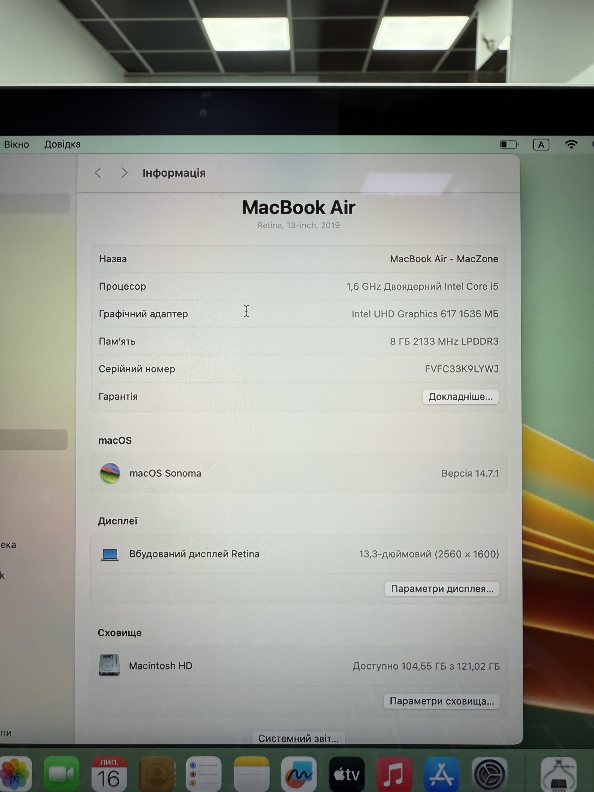This screenshot has width=594, height=792.
Task: Click the macOS section heading
Action: [115, 441]
